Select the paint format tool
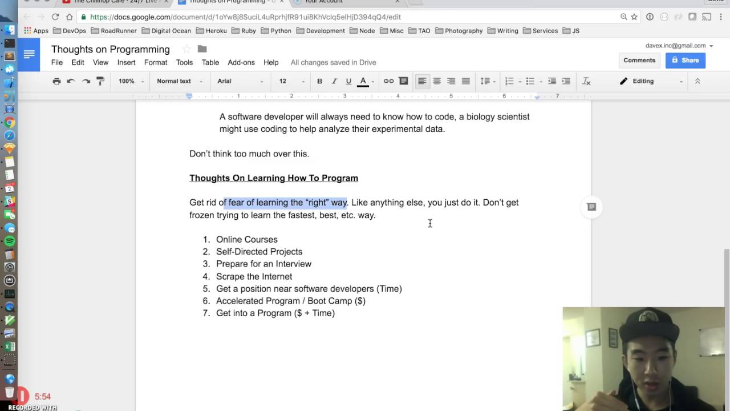The image size is (730, 411). [x=100, y=81]
